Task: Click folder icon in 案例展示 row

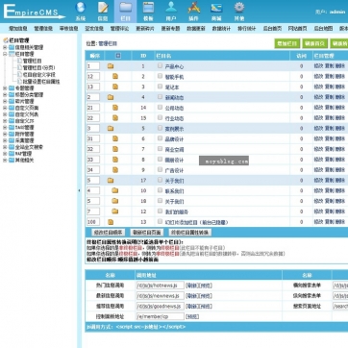Action: (111, 128)
